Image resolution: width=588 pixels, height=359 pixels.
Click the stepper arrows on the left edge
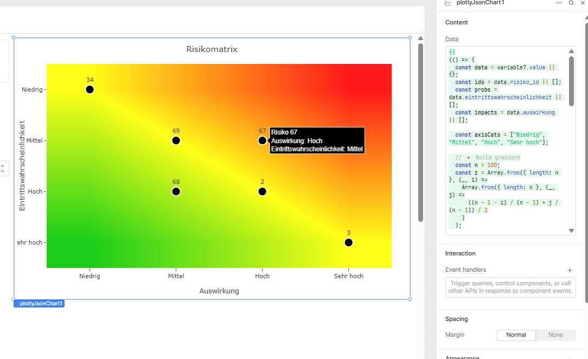coord(2,168)
